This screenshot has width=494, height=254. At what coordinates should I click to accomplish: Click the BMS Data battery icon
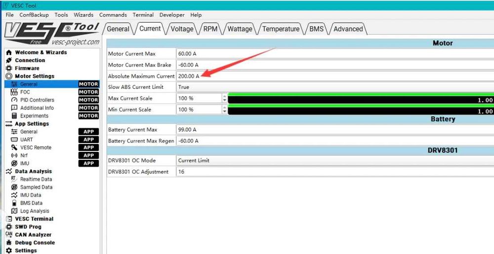[14, 203]
